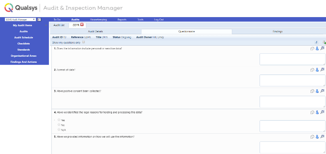This screenshot has height=154, width=326.
Task: Close the GDPR tab with red X
Action: tap(82, 24)
